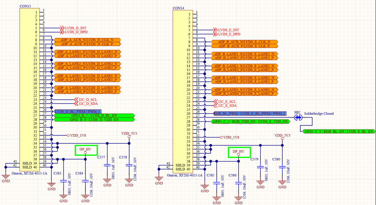Select capacitor C378 symbol
Viewport: 376px width, 205px height.
pos(129,166)
